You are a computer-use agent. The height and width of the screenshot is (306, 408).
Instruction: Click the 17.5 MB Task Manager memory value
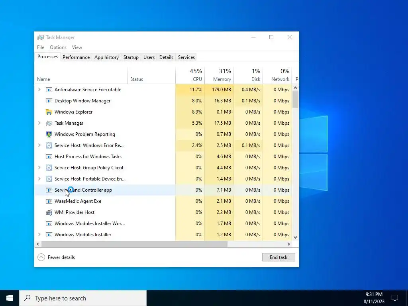[x=223, y=123]
